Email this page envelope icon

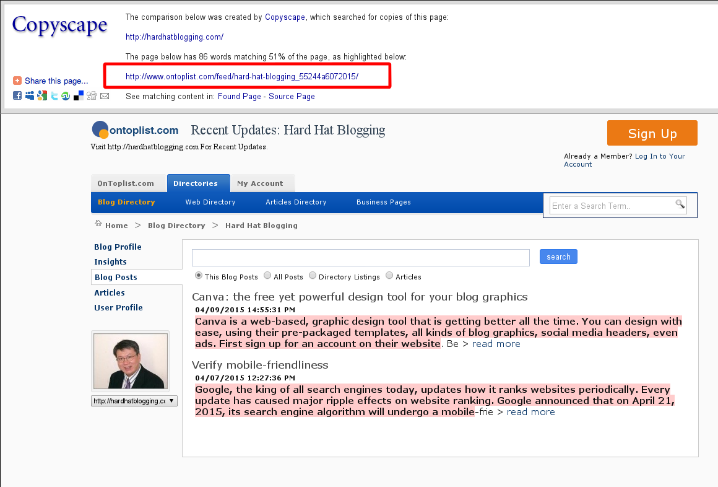tap(105, 96)
